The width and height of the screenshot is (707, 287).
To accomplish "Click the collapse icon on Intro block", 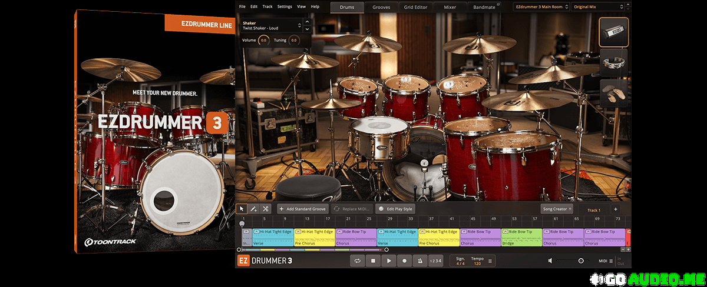I will coord(246,232).
